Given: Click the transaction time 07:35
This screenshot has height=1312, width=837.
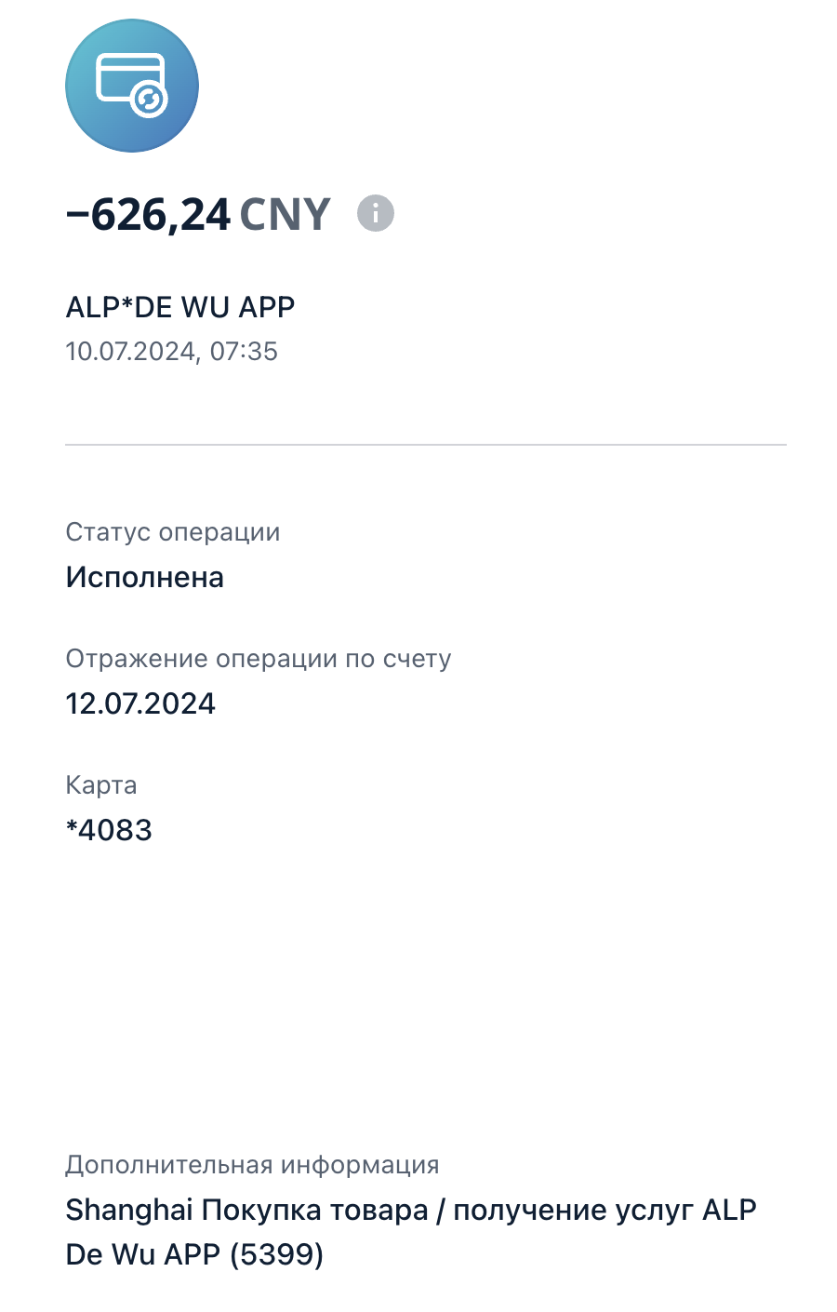Looking at the screenshot, I should click(x=245, y=352).
